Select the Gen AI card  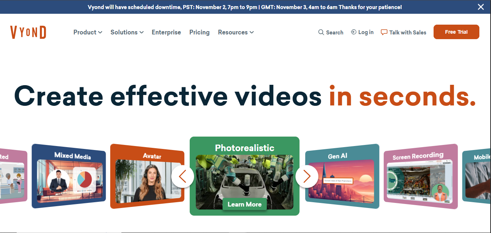342,176
